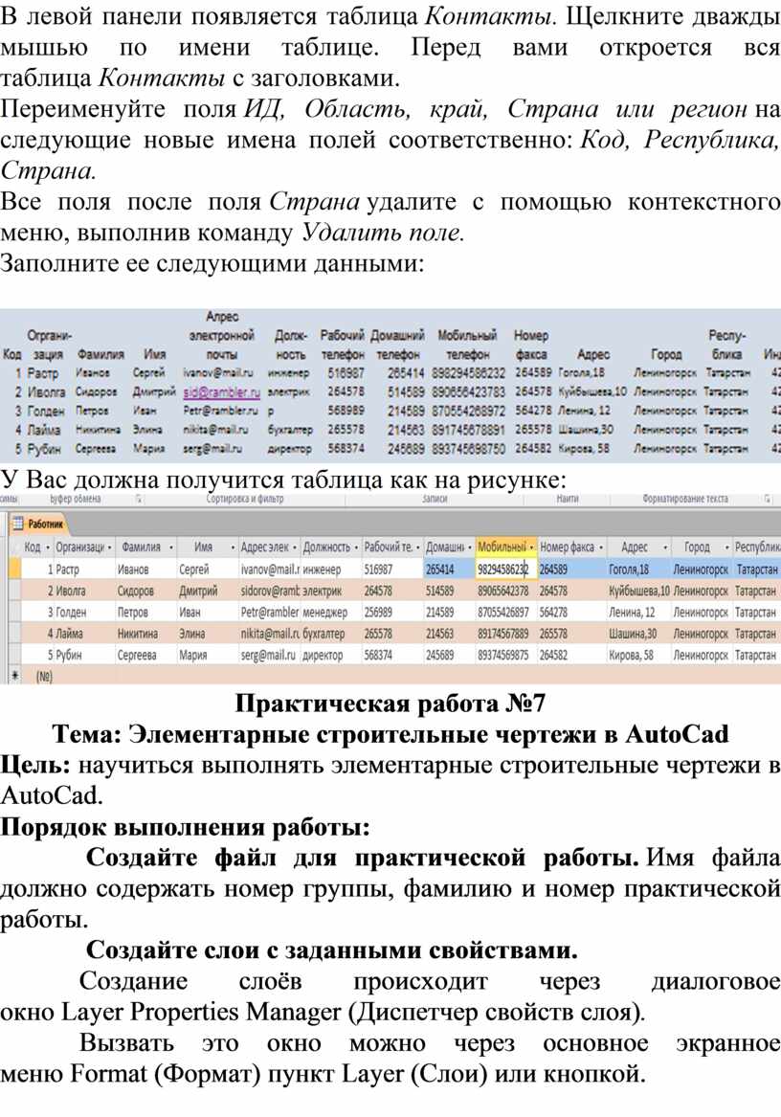The width and height of the screenshot is (781, 1117).
Task: Select the Работник table tab
Action: coord(38,525)
